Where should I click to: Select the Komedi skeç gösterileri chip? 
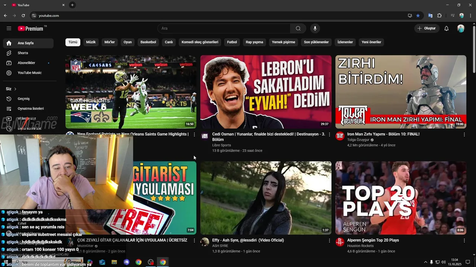pyautogui.click(x=200, y=42)
